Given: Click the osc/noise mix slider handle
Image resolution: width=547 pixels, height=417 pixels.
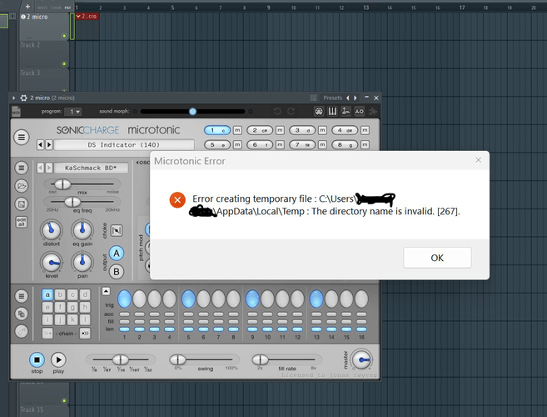Looking at the screenshot, I should [62, 183].
